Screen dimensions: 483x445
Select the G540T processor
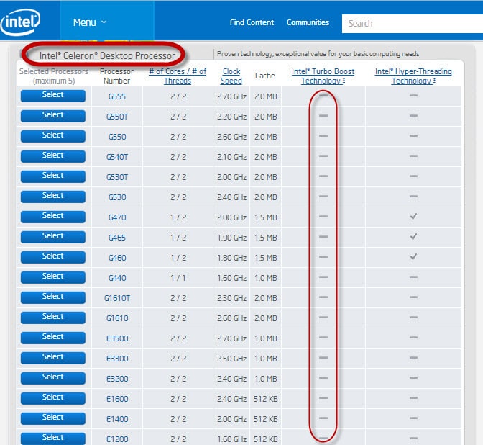[x=52, y=156]
